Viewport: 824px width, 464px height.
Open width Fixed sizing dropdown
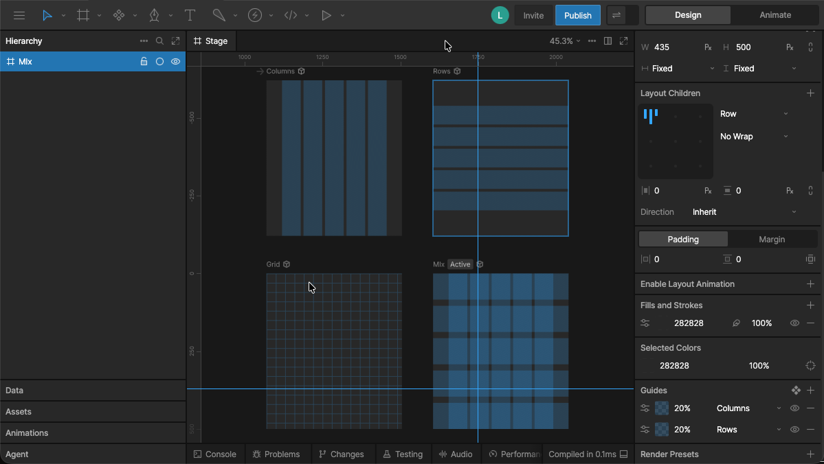[678, 69]
